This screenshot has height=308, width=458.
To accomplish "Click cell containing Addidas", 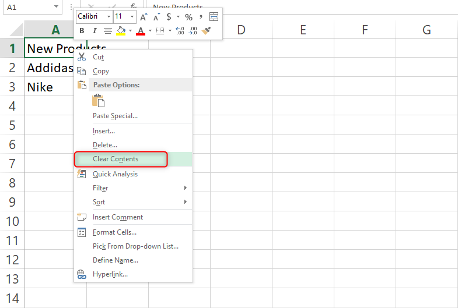I will point(50,68).
